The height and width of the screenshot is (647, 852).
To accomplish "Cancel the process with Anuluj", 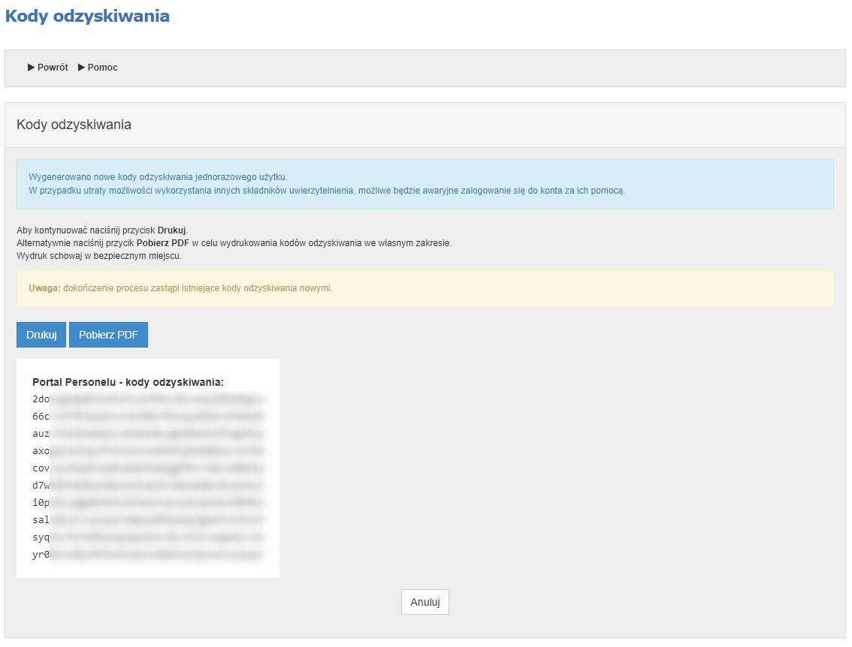I will pyautogui.click(x=424, y=602).
